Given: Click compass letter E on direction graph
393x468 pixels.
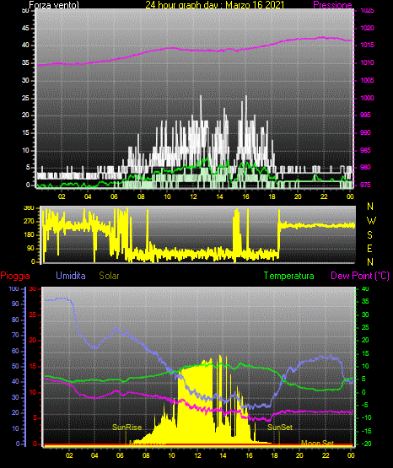Looking at the screenshot, I should coord(369,248).
